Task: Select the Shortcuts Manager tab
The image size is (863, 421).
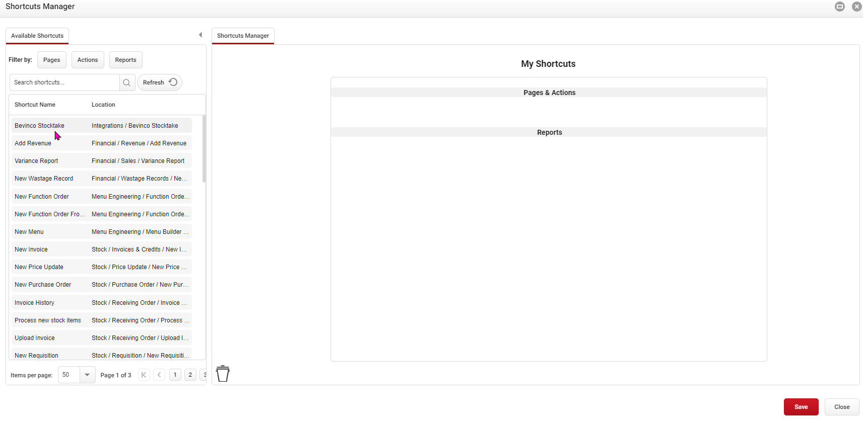Action: 243,36
